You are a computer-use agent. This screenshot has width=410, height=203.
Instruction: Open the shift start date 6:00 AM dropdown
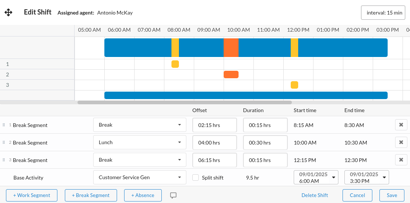click(316, 178)
